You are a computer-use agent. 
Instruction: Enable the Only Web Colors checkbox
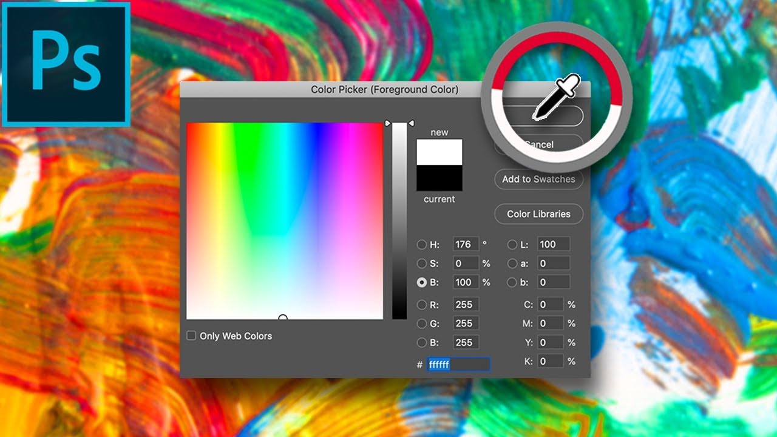[191, 336]
